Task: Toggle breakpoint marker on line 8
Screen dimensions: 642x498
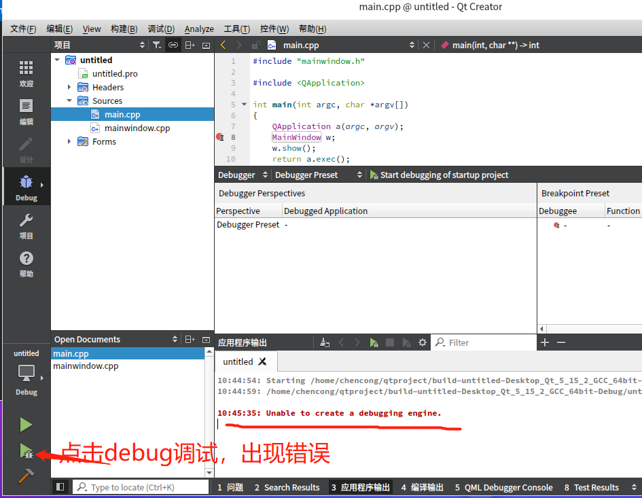Action: coord(220,137)
